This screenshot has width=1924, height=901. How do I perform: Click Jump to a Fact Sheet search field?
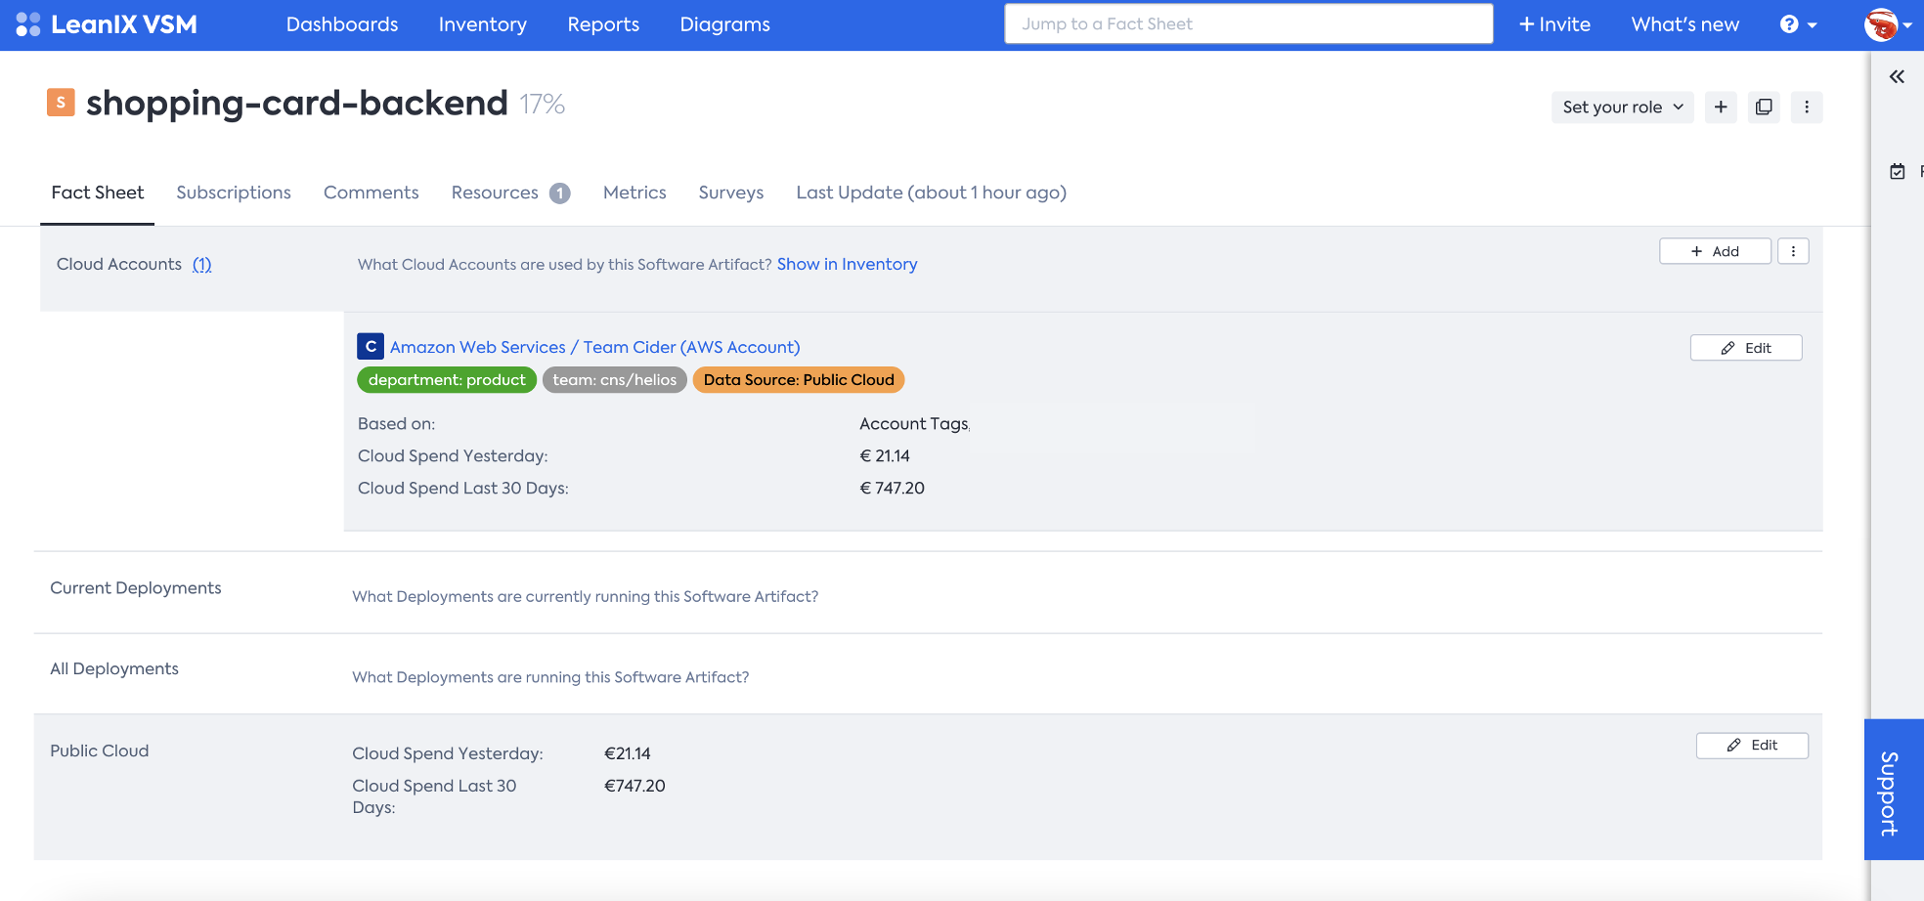[x=1248, y=24]
